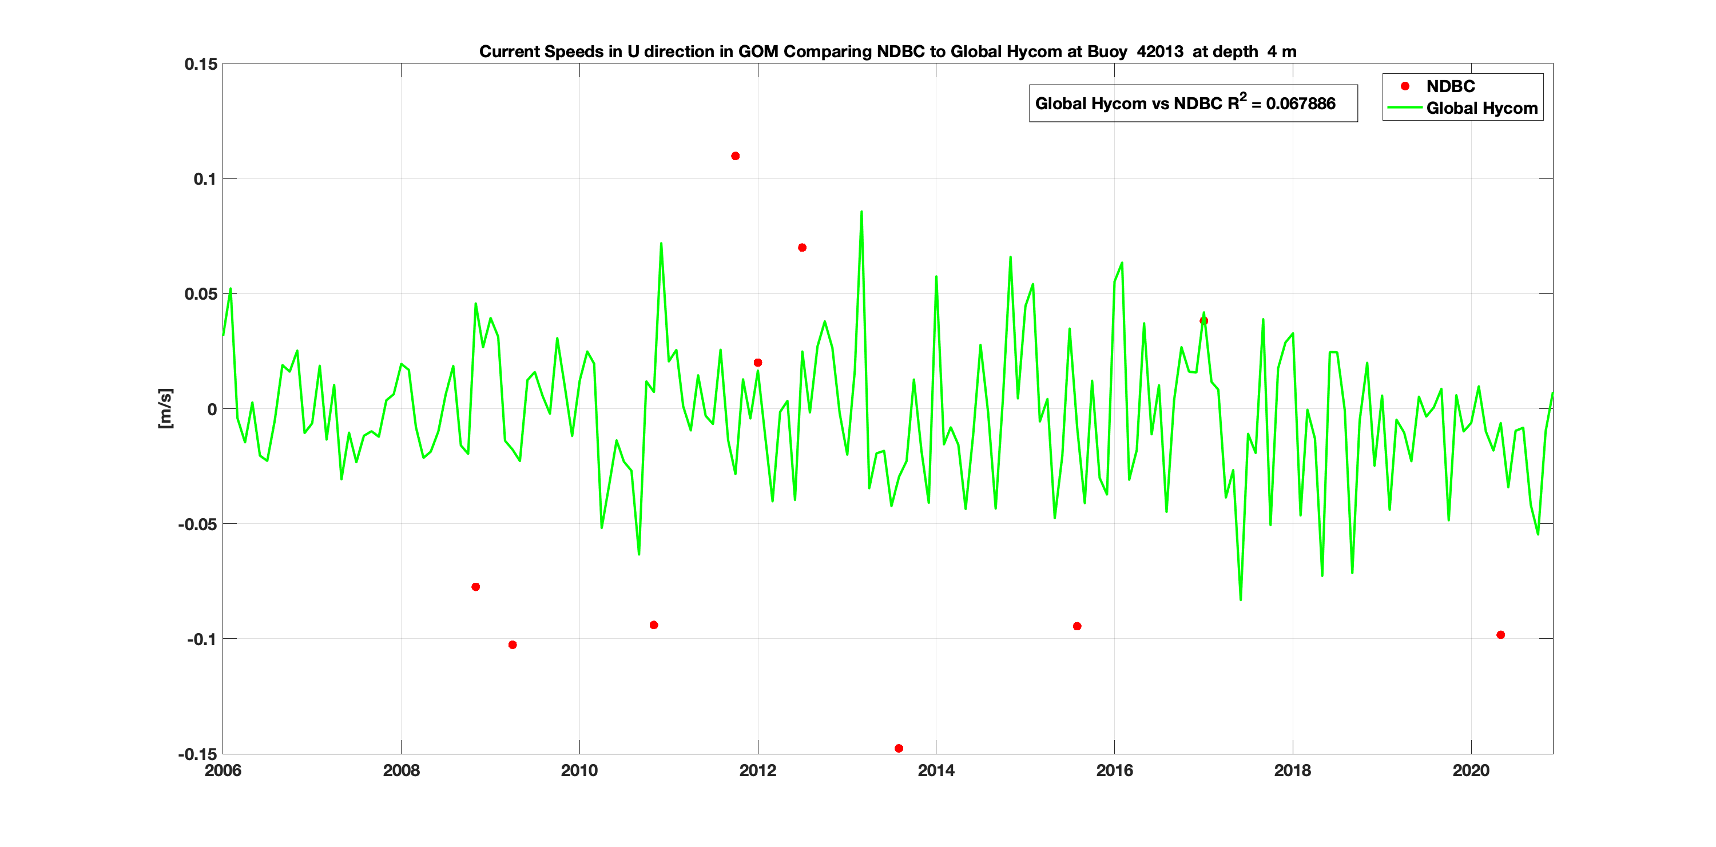
Task: Click the red NDBC marker in the legend
Action: [x=1405, y=86]
